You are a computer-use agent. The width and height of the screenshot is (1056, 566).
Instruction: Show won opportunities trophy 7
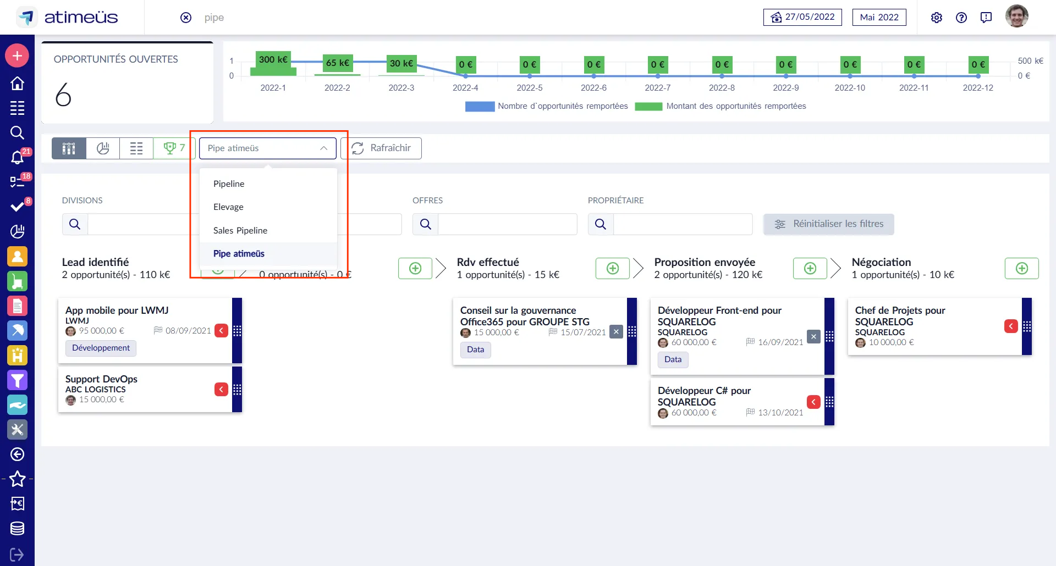point(173,148)
